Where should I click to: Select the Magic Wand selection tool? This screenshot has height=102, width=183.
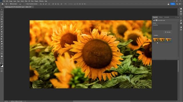click(2, 17)
